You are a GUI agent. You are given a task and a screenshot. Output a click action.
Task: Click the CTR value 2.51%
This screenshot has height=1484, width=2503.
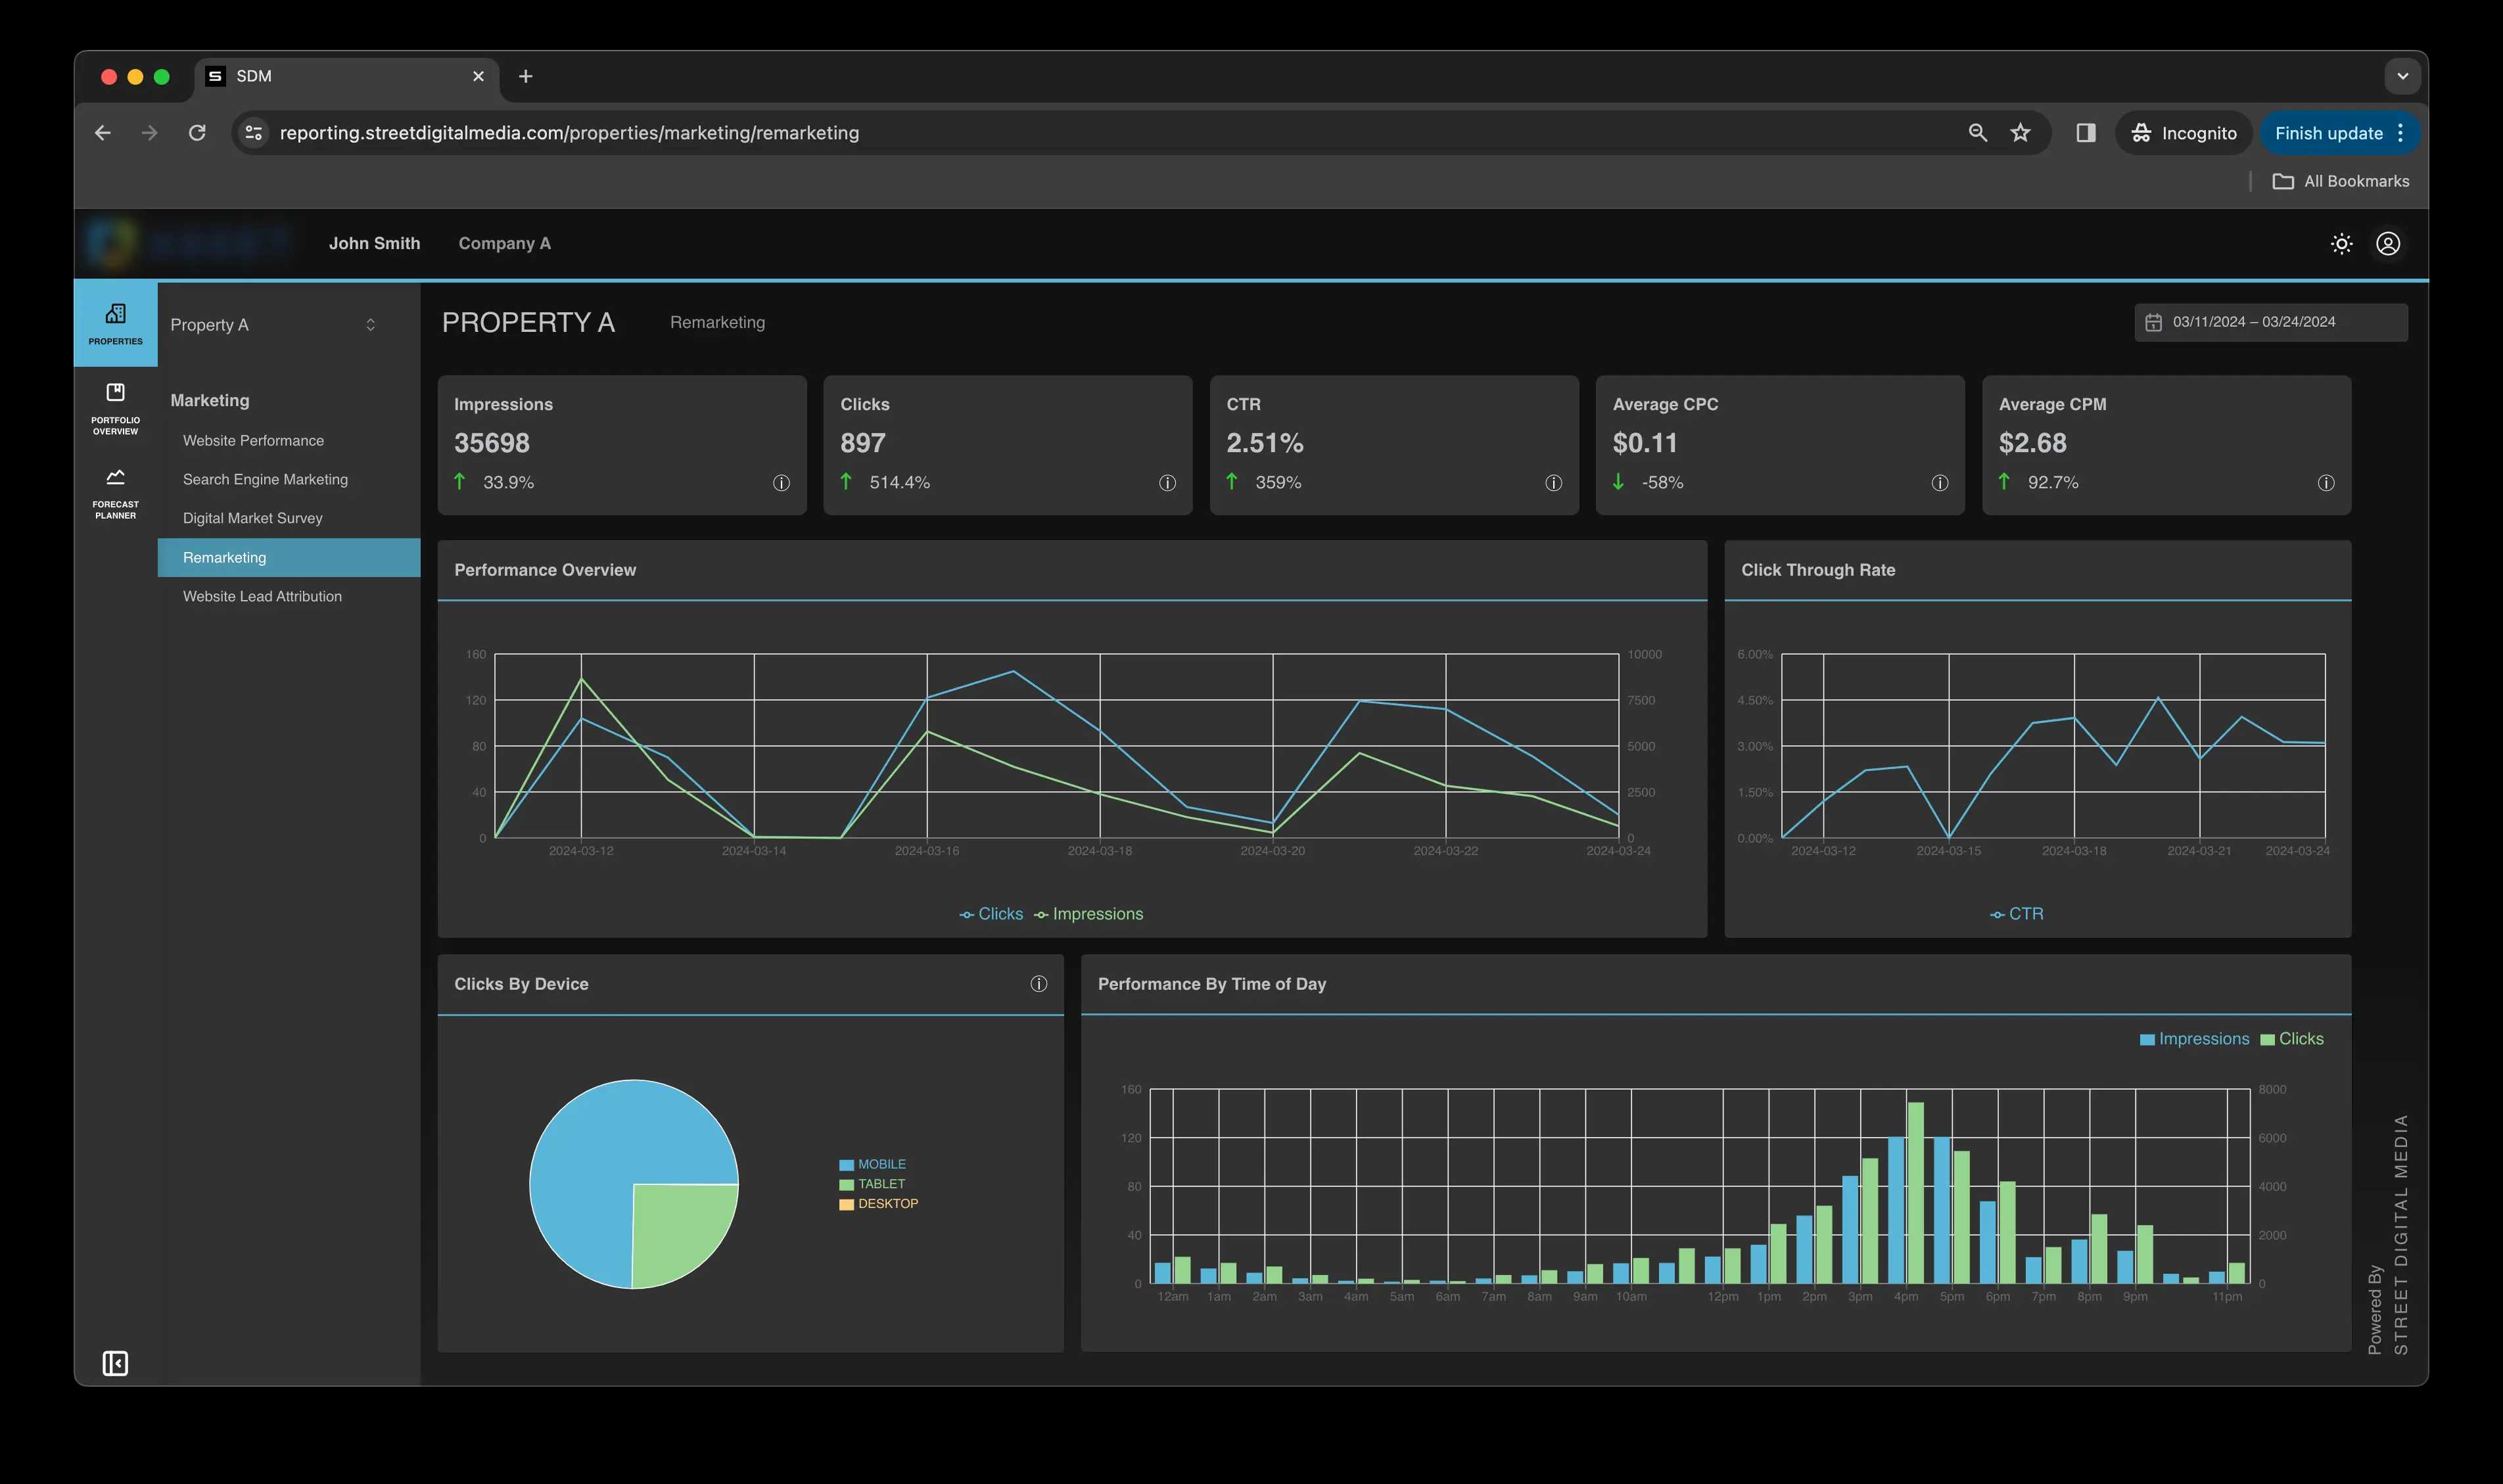pos(1265,443)
